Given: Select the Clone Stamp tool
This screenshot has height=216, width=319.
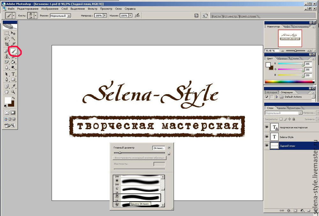Looking at the screenshot, I should pyautogui.click(x=7, y=56).
